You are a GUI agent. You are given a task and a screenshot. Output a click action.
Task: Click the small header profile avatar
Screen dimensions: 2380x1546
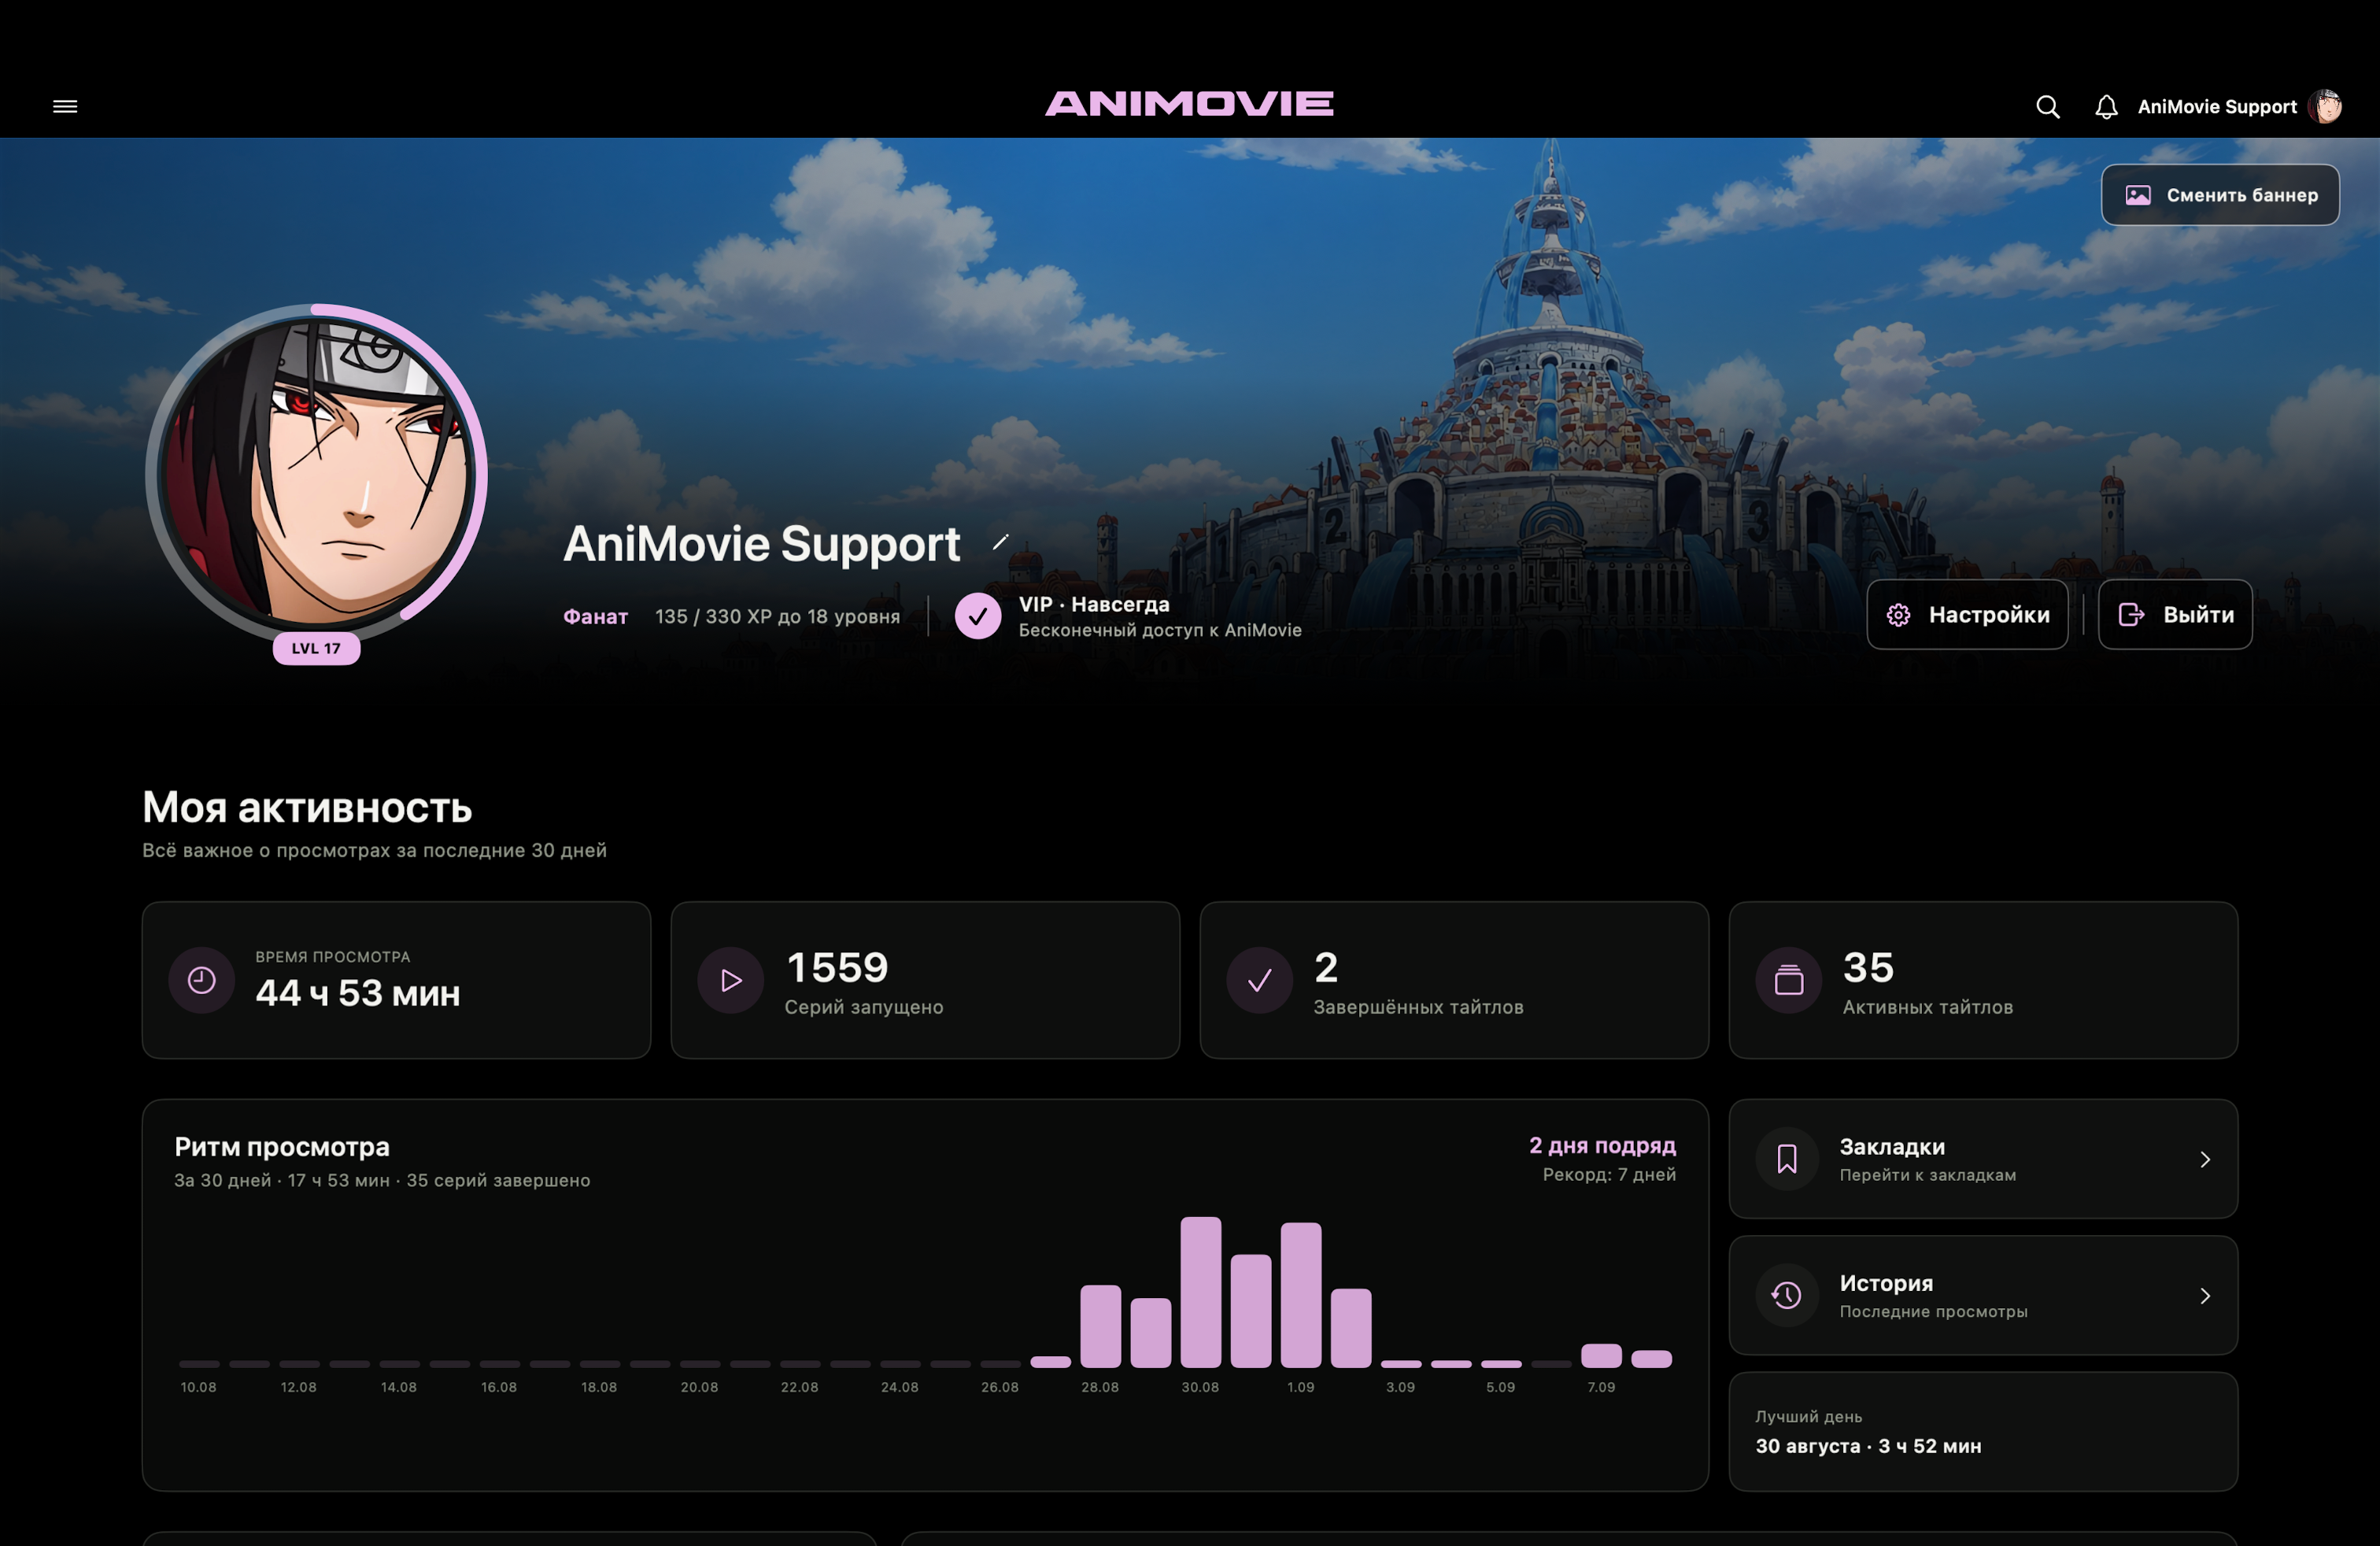[2325, 107]
